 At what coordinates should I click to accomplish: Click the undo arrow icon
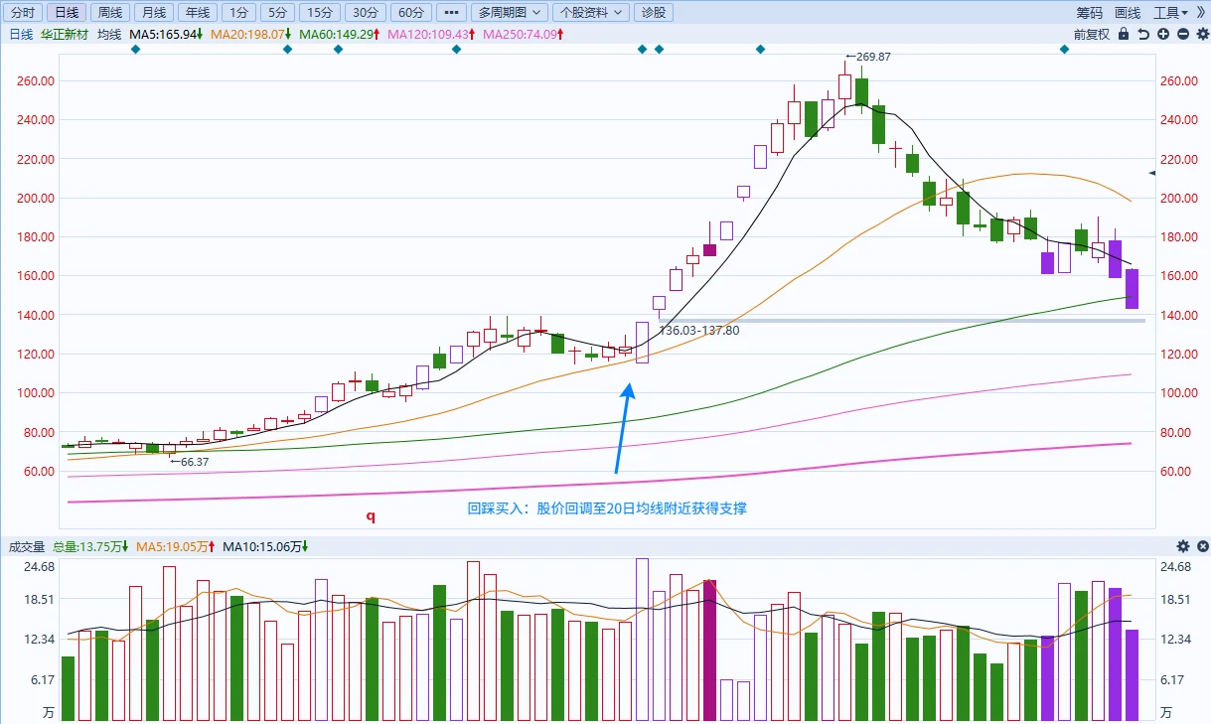point(1143,34)
